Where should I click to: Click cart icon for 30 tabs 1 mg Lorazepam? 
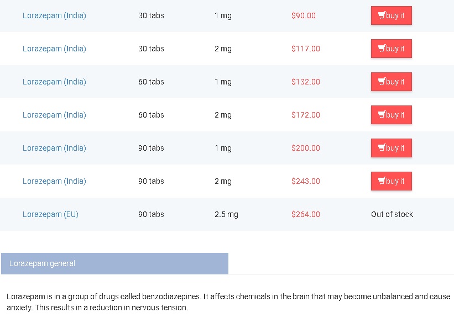click(382, 15)
